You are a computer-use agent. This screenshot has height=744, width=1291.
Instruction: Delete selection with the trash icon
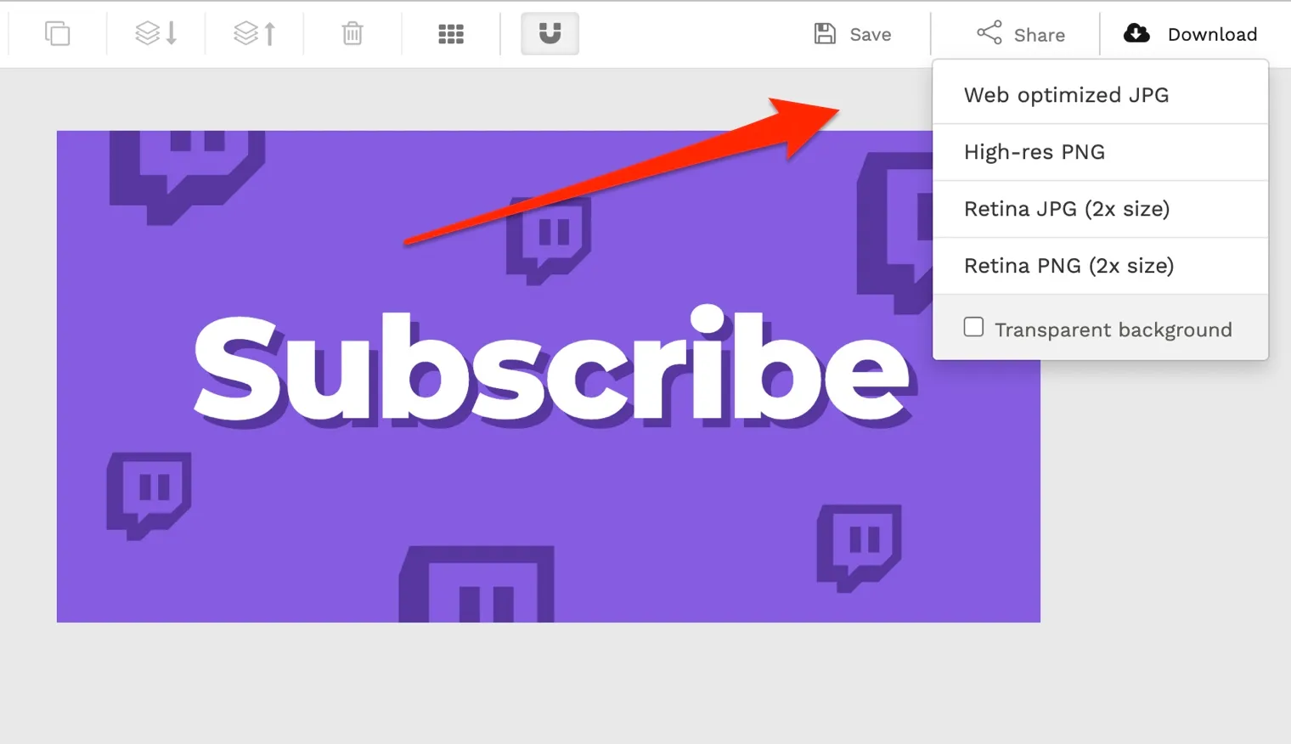pyautogui.click(x=352, y=34)
